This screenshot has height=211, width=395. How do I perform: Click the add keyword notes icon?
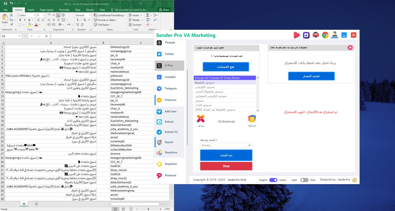click(252, 119)
